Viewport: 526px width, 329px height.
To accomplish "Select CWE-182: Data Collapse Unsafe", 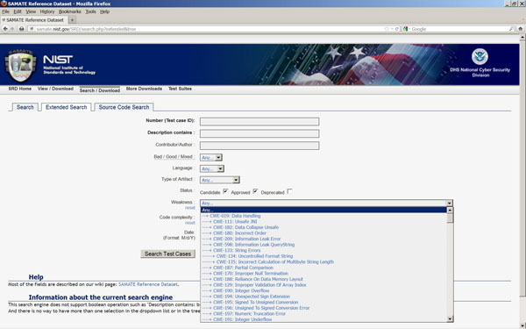I will click(x=323, y=227).
